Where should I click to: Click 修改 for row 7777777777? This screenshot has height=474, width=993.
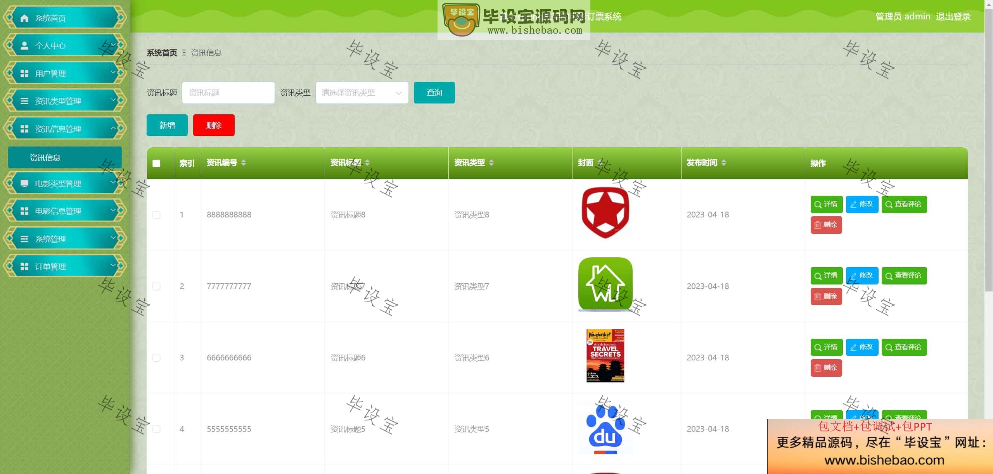[862, 276]
